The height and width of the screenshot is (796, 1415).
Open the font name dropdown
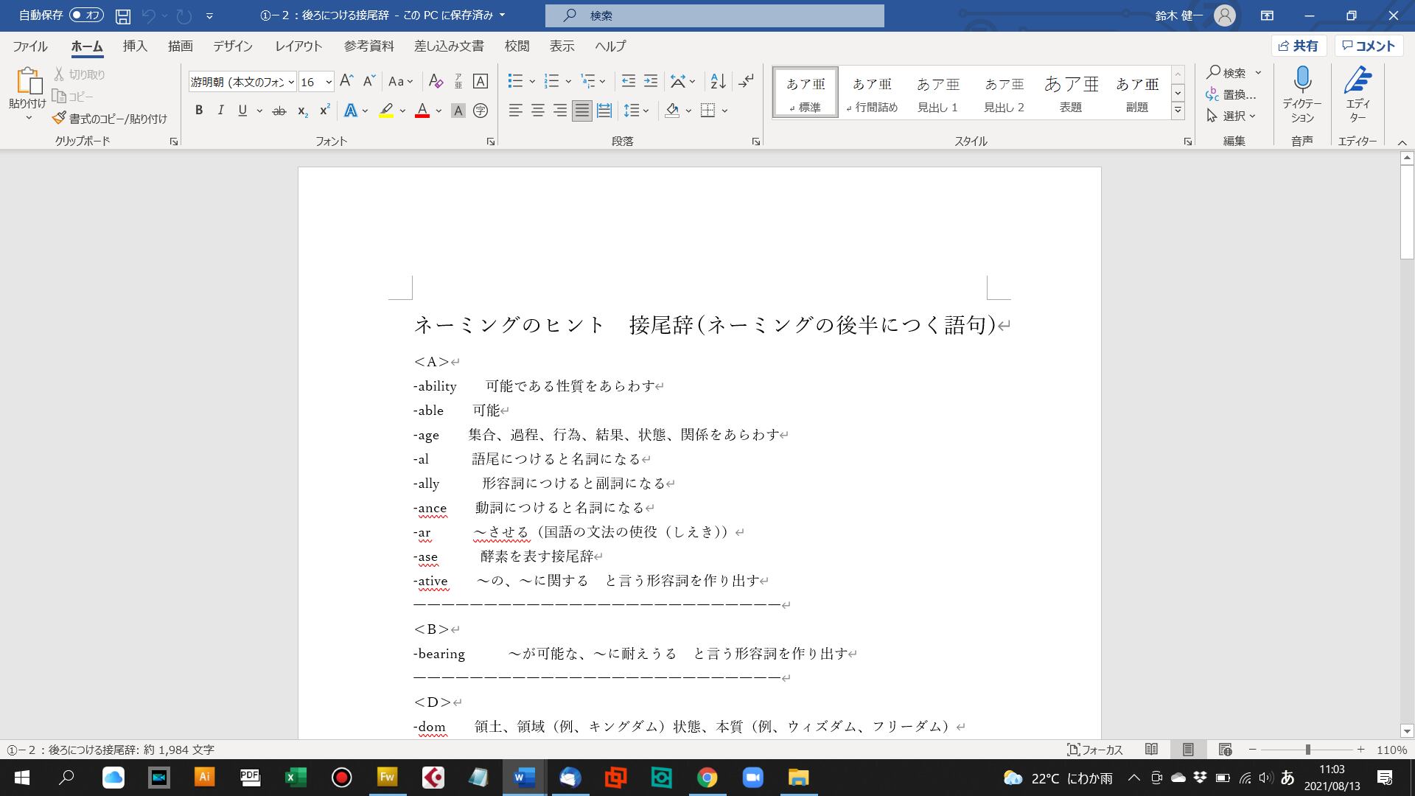pos(292,82)
